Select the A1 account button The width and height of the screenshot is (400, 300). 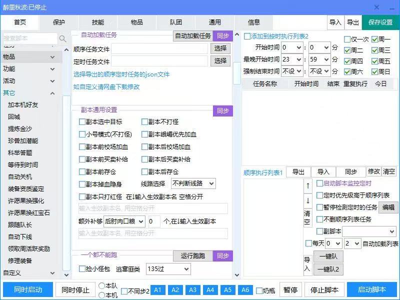[157, 290]
